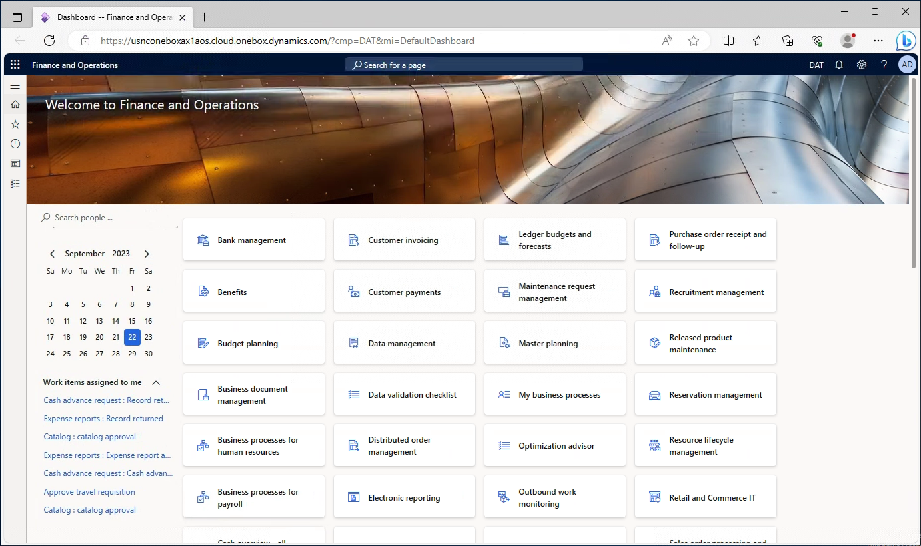Show notifications bell in top bar
Viewport: 921px width, 546px height.
click(x=839, y=65)
